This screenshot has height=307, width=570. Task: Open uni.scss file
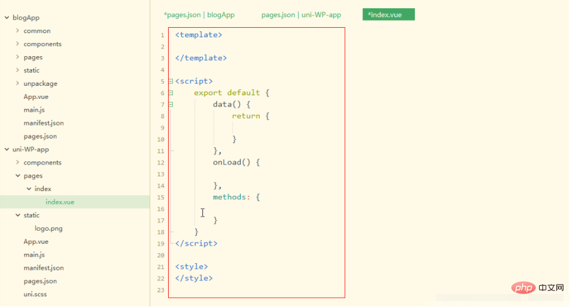point(36,295)
